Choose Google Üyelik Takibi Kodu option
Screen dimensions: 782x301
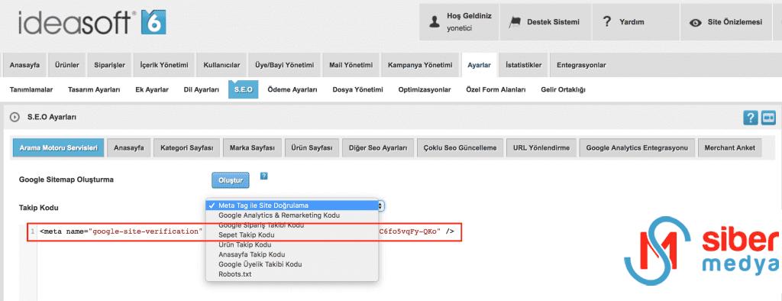[292, 264]
